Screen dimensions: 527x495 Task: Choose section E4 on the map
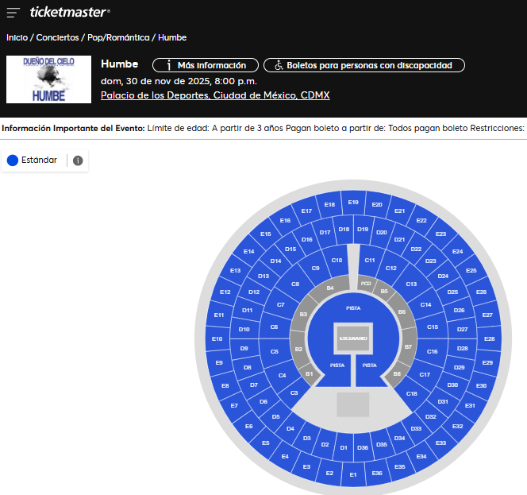(285, 456)
